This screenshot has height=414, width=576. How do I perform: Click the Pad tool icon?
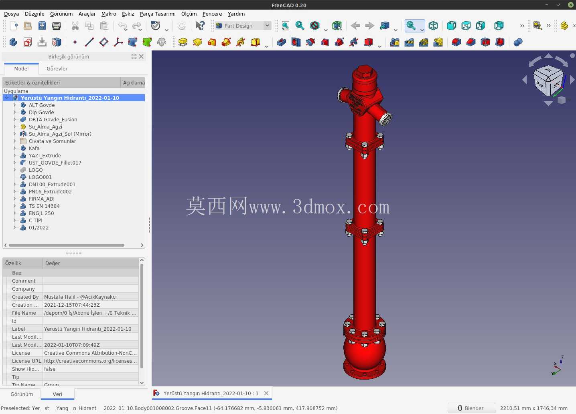tap(183, 42)
